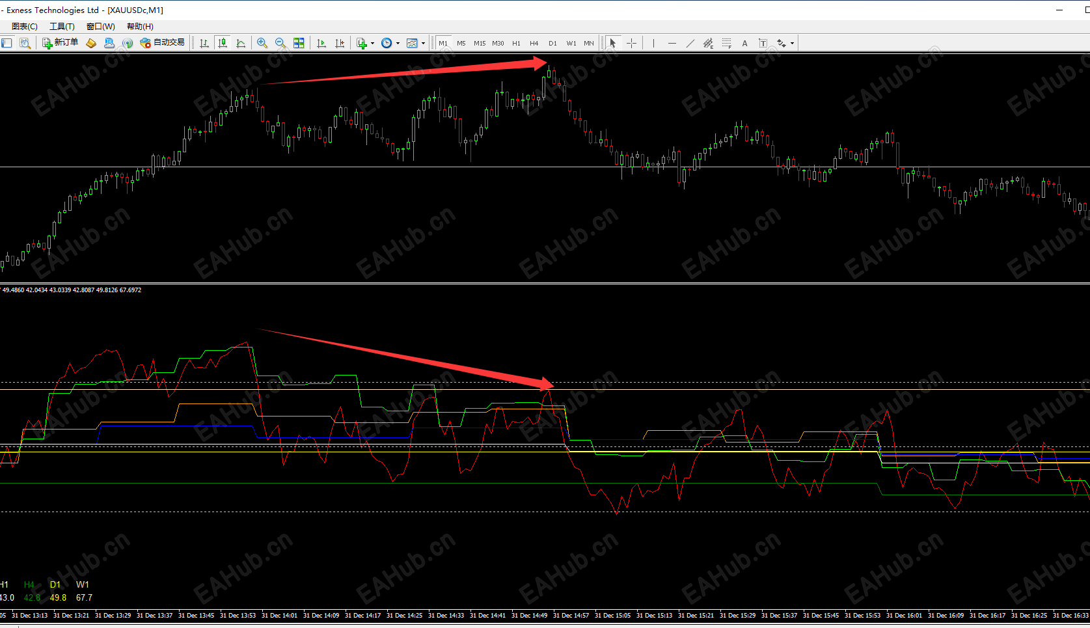Click the 31 Dec 13:13 time label

(x=29, y=615)
